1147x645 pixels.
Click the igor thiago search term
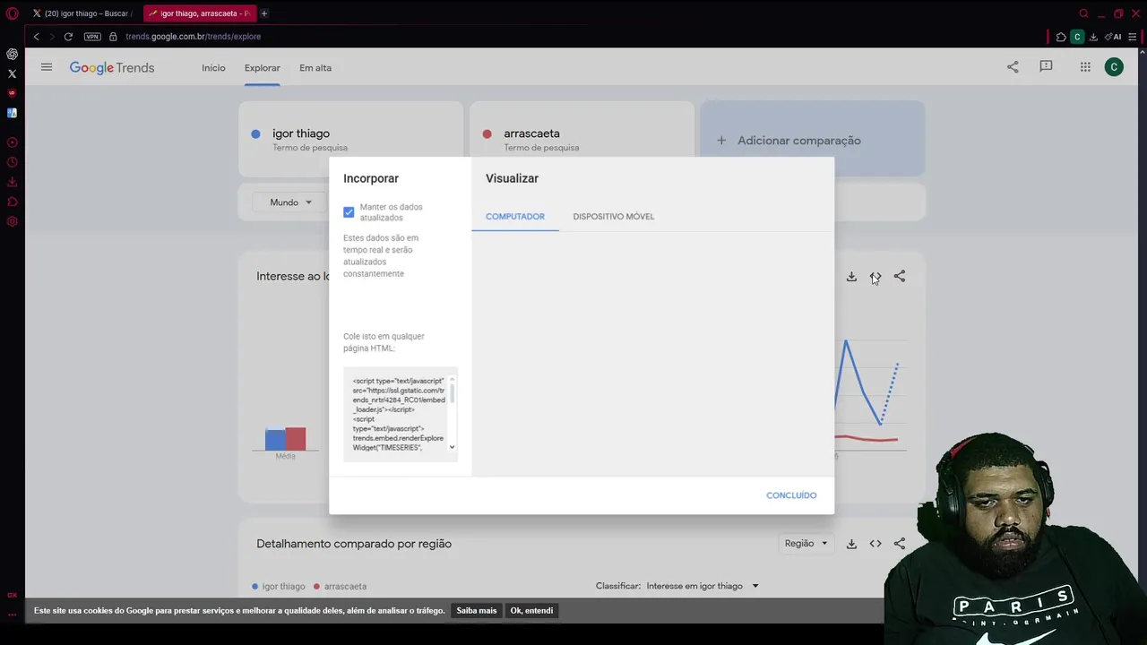click(301, 133)
